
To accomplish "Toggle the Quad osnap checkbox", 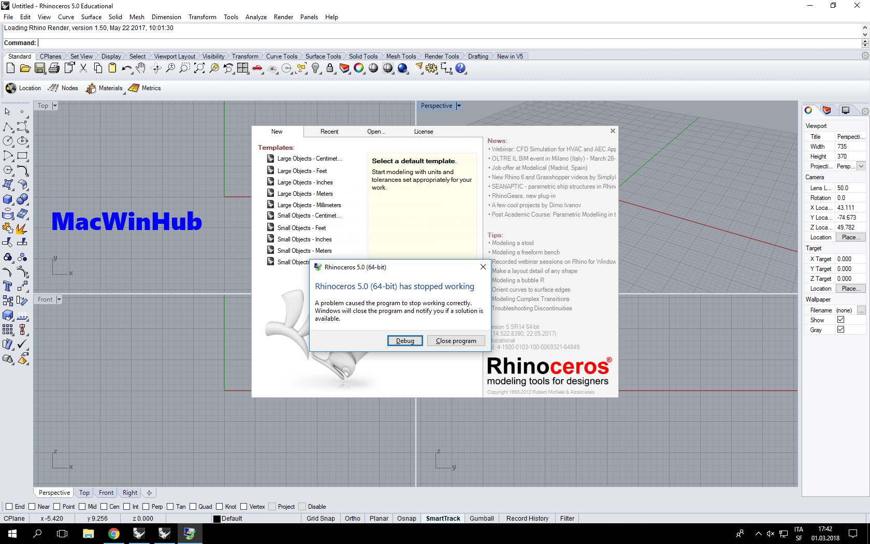I will tap(193, 507).
